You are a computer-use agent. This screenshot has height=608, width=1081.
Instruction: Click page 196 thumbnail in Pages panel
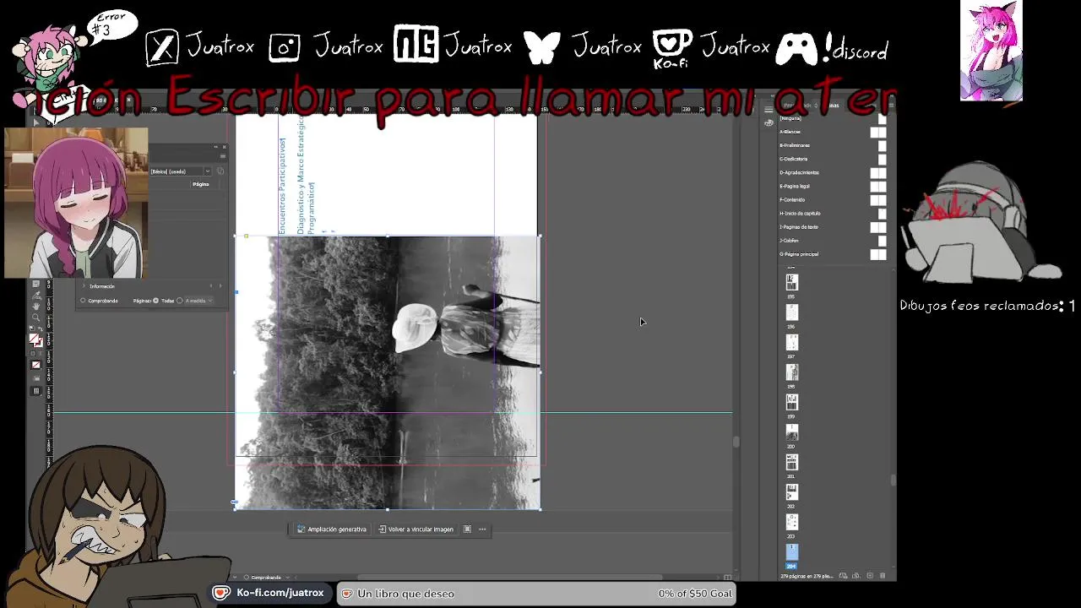point(791,312)
